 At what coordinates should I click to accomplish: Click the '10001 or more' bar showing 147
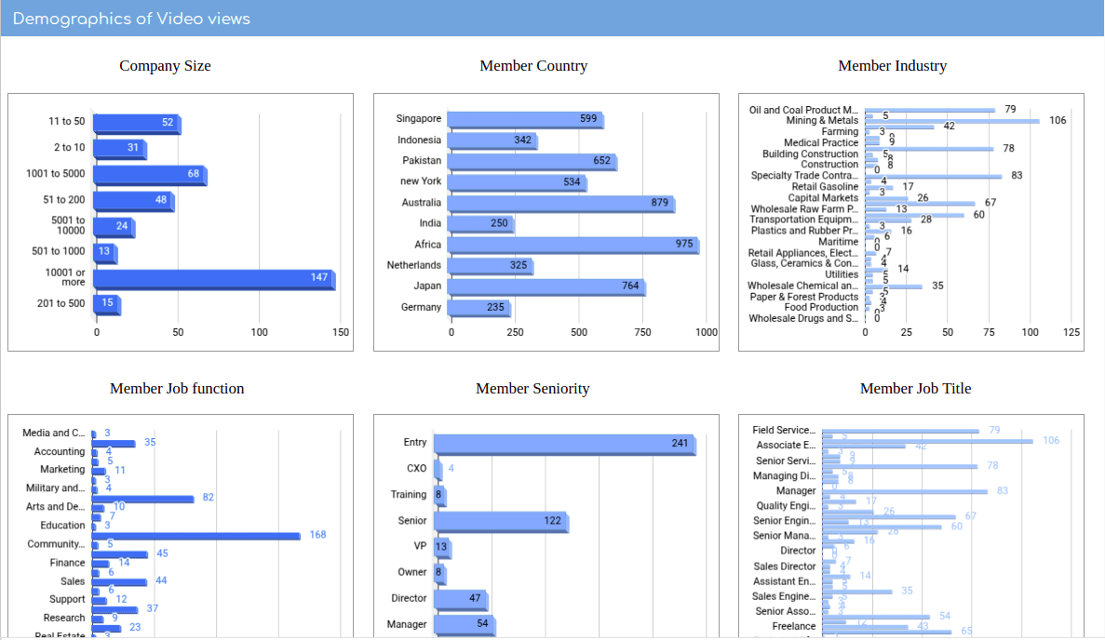tap(214, 279)
